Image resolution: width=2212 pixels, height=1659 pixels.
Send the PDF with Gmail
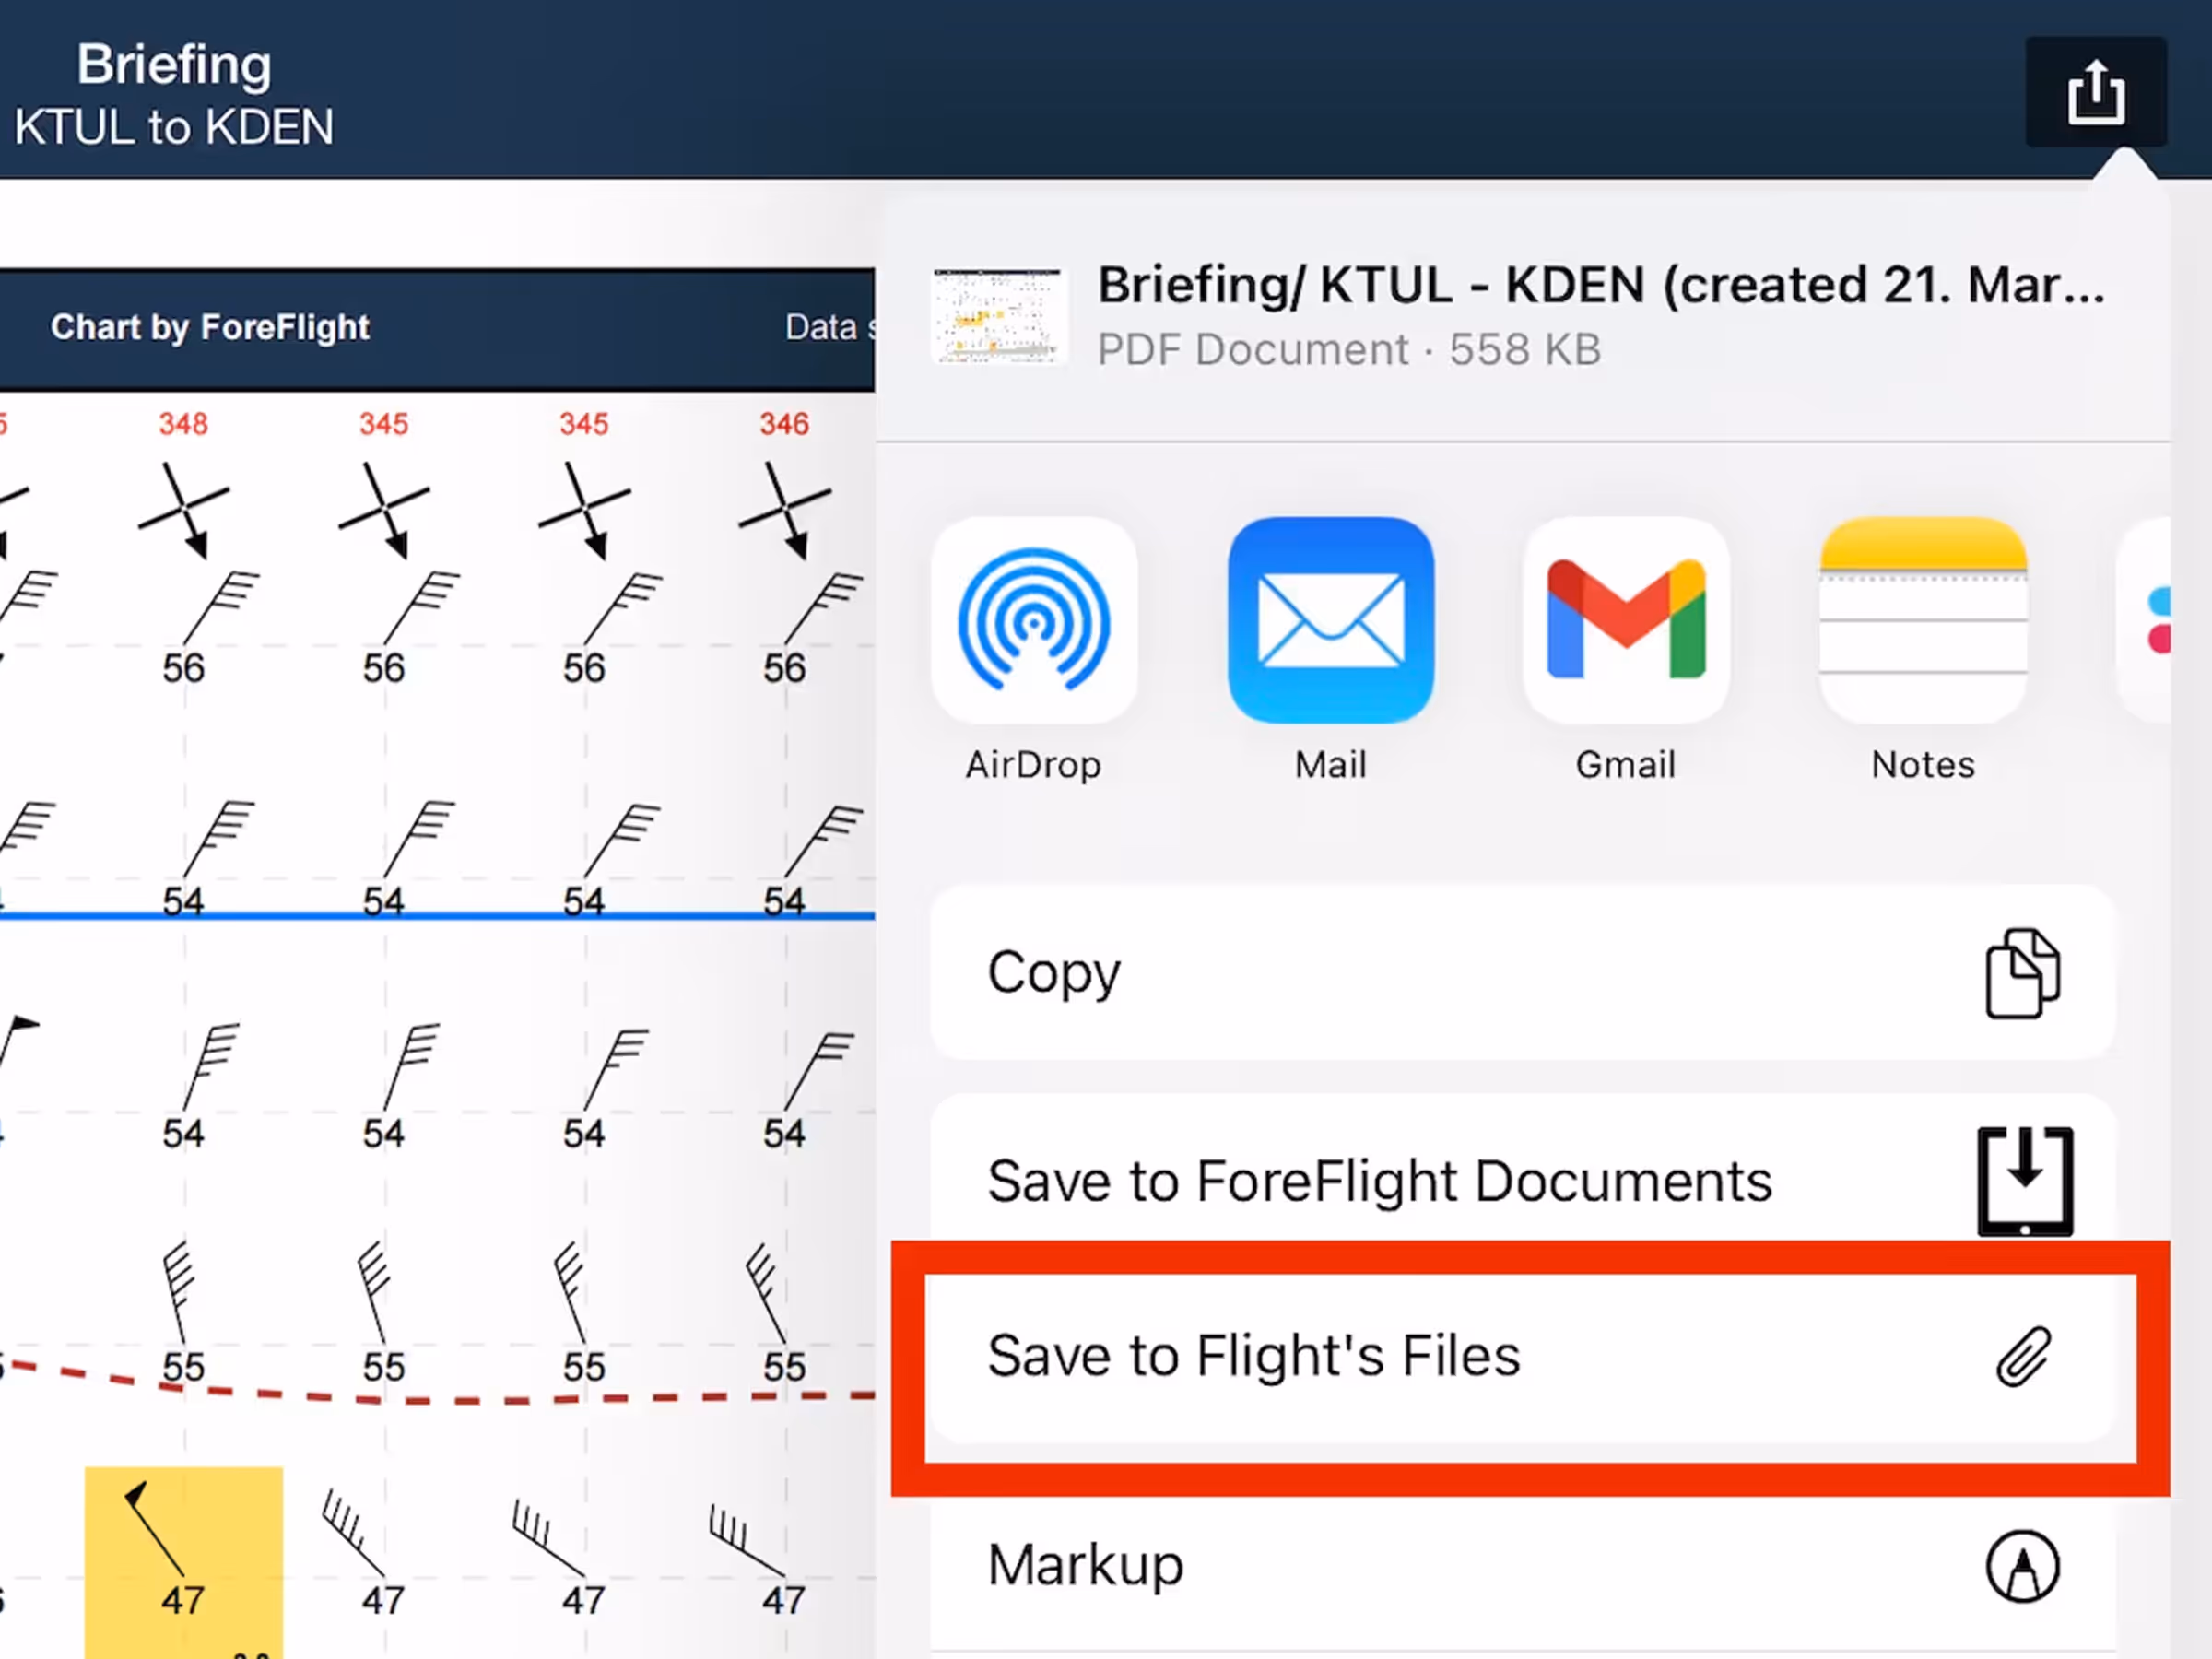[x=1626, y=620]
